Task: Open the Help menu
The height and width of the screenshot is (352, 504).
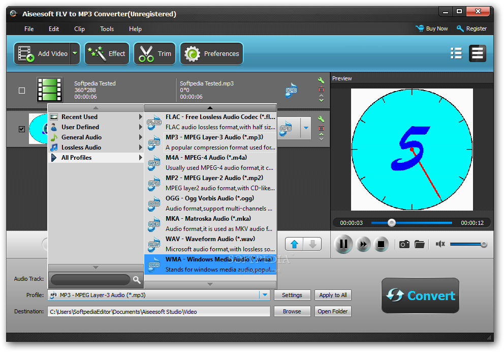Action: pyautogui.click(x=135, y=29)
